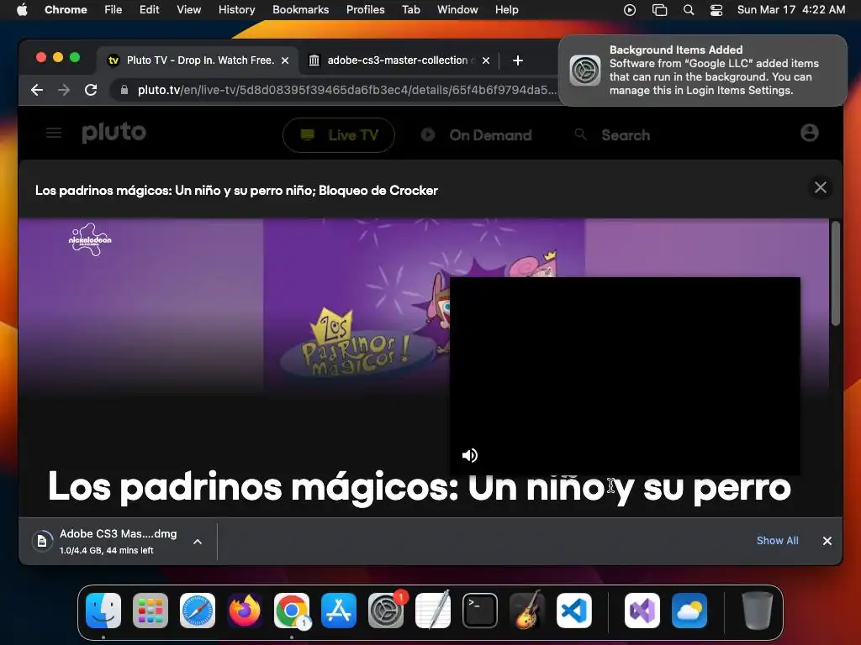Close the Pluto TV tab
Viewport: 861px width, 645px height.
pyautogui.click(x=285, y=60)
